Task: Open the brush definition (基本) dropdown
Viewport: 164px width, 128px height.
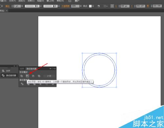Action: tap(59, 6)
